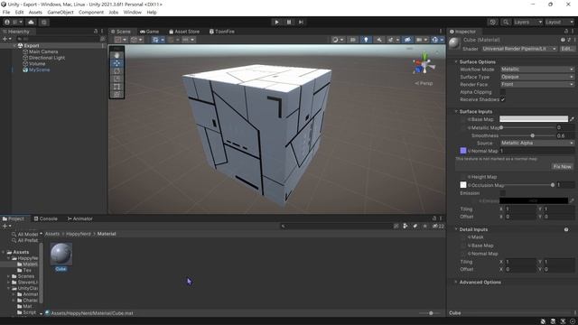Collapse the Export scene in Hierarchy
This screenshot has height=325, width=578.
click(x=14, y=46)
